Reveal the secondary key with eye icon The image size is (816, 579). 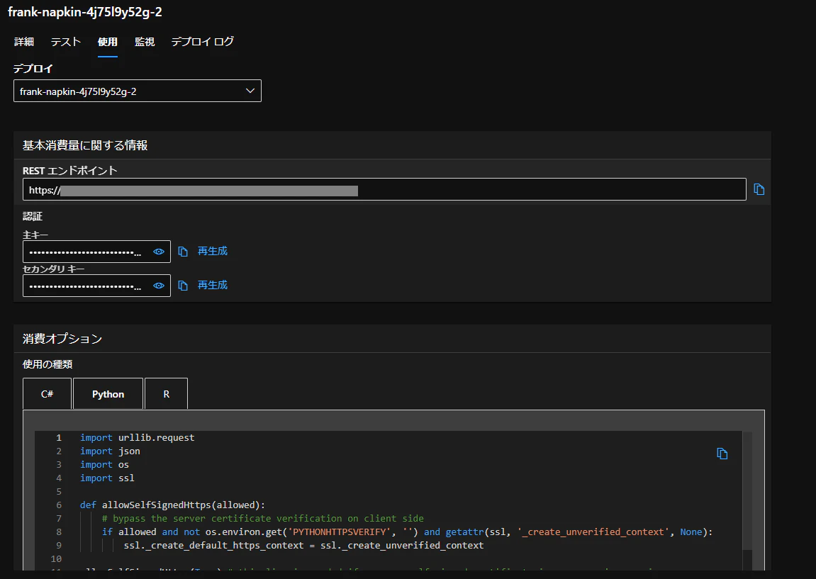[159, 286]
